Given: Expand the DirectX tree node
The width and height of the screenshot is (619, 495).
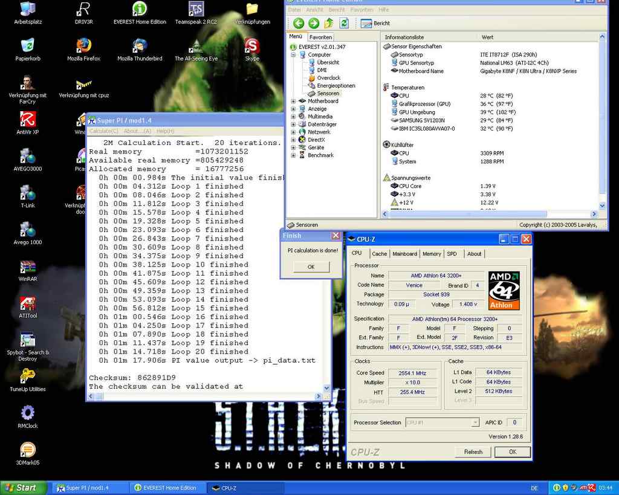Looking at the screenshot, I should [293, 140].
